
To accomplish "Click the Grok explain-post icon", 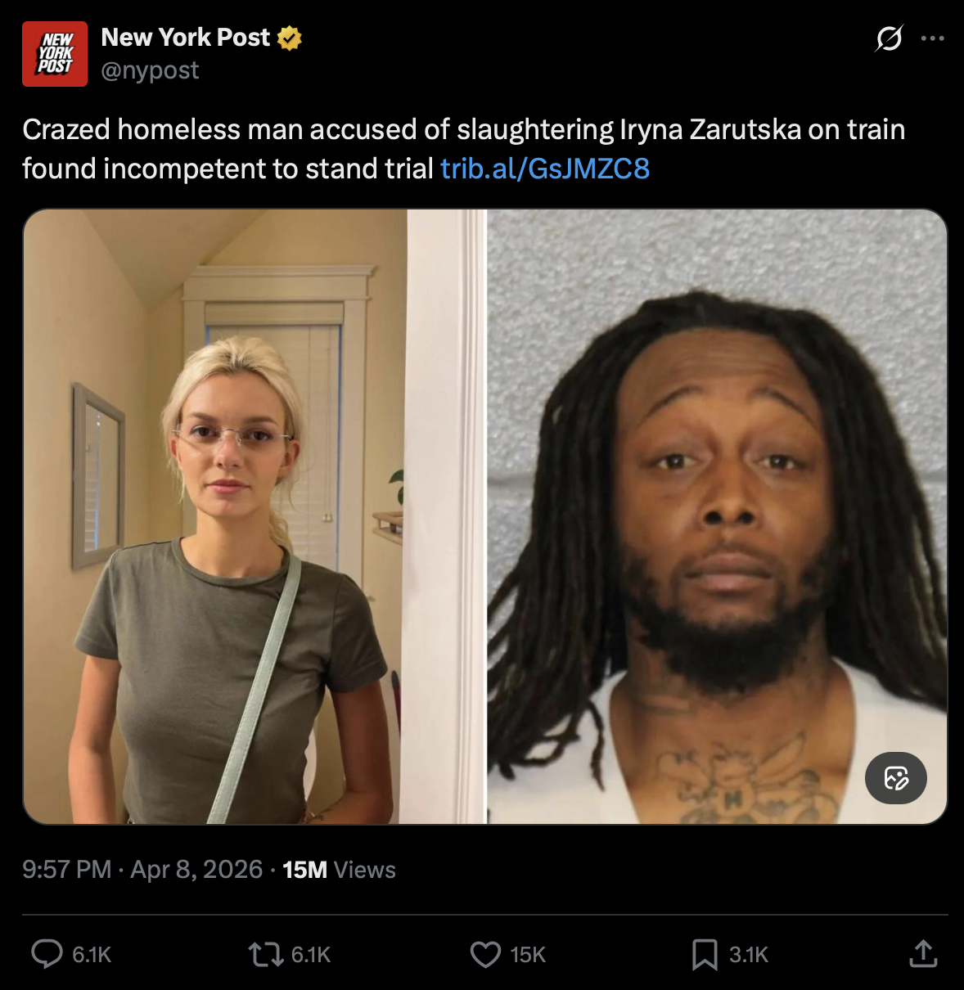I will click(x=889, y=38).
